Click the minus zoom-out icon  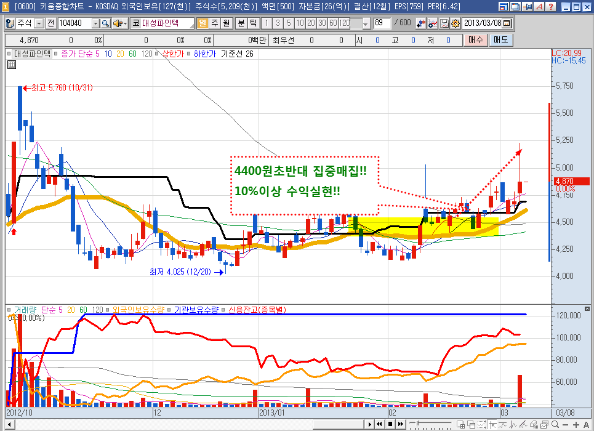pyautogui.click(x=565, y=425)
